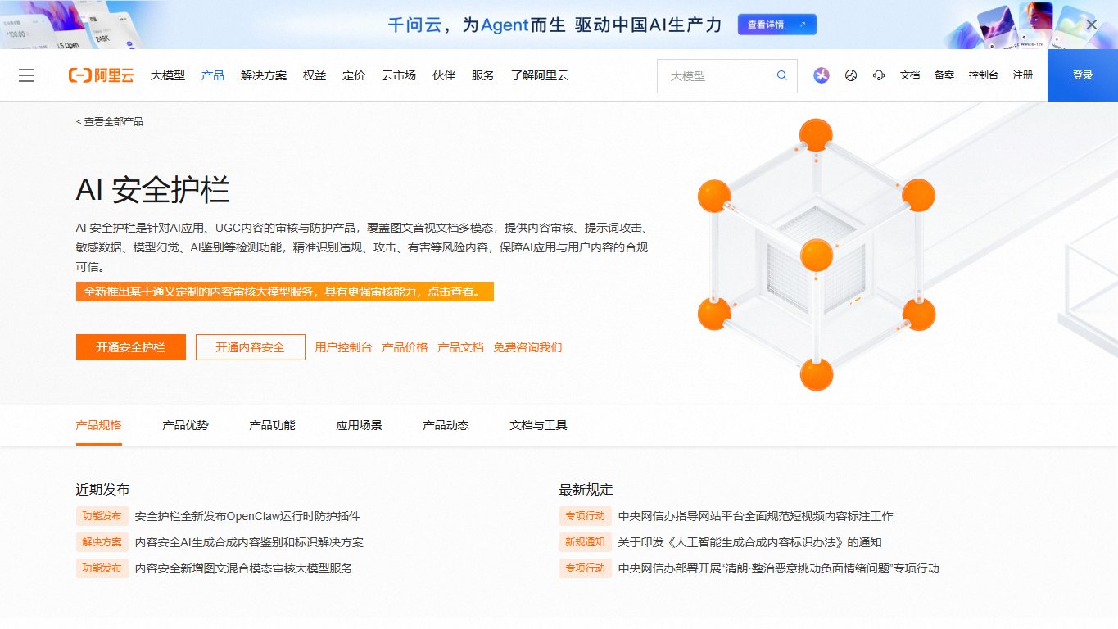Screen dimensions: 1118x629
Task: Open the 服务 navigation menu
Action: click(x=483, y=75)
